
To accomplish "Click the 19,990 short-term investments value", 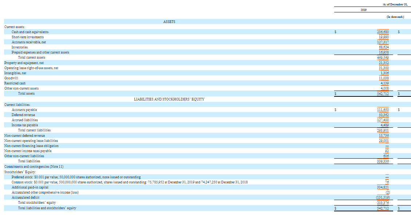I will click(384, 37).
